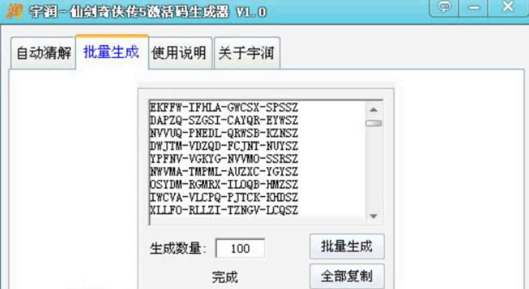Open the chat bubble feedback icon
Viewport: 529px width, 289px height.
tap(444, 8)
